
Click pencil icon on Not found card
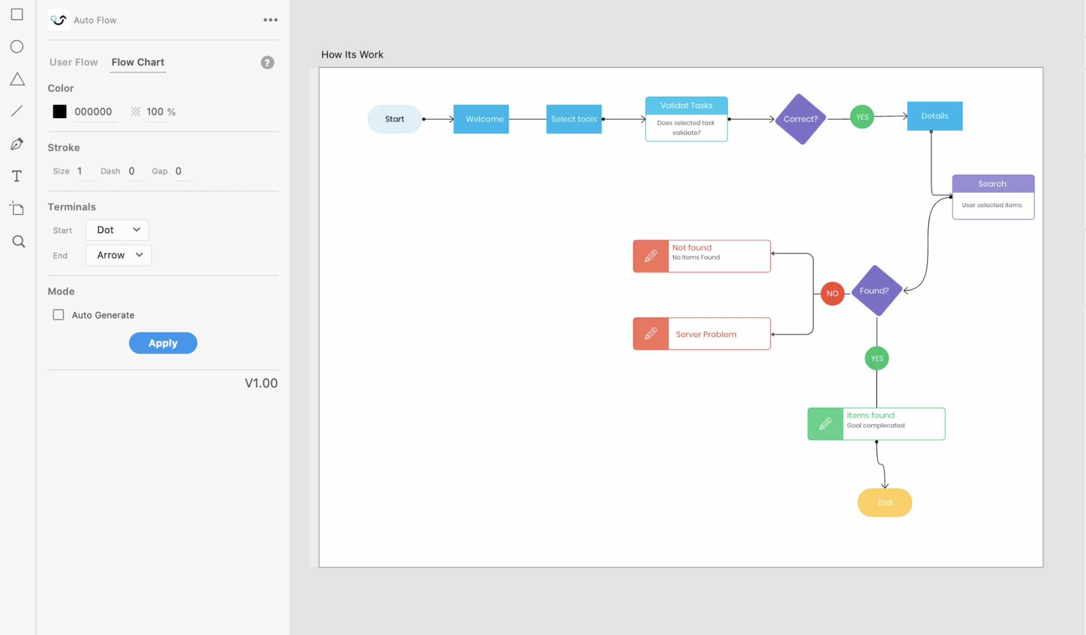pos(651,256)
